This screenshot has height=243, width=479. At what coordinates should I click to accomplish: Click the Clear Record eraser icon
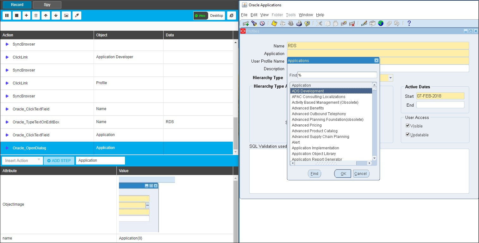coord(344,23)
